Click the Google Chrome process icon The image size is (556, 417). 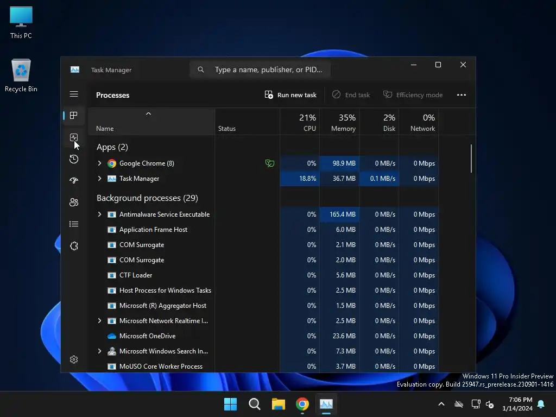point(112,163)
